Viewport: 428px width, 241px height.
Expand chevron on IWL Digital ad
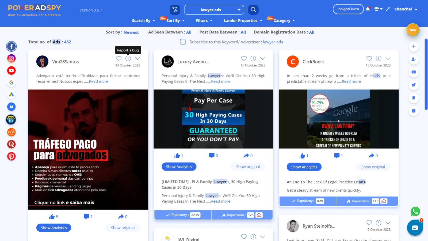(x=263, y=237)
